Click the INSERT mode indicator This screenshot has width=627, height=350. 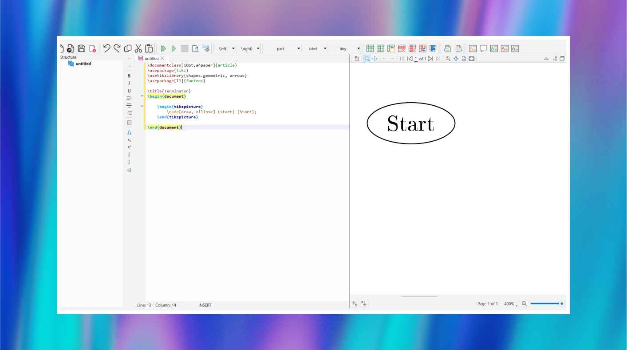click(205, 305)
